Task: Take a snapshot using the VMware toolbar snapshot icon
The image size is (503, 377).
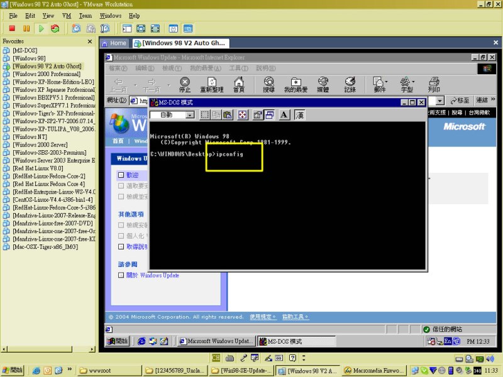Action: 76,28
